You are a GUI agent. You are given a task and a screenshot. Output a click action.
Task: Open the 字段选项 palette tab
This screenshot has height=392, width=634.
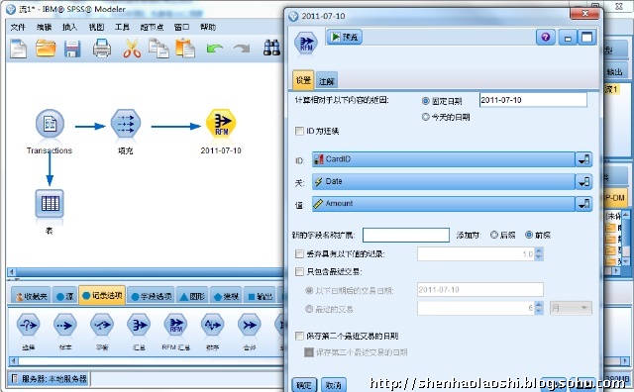point(152,296)
